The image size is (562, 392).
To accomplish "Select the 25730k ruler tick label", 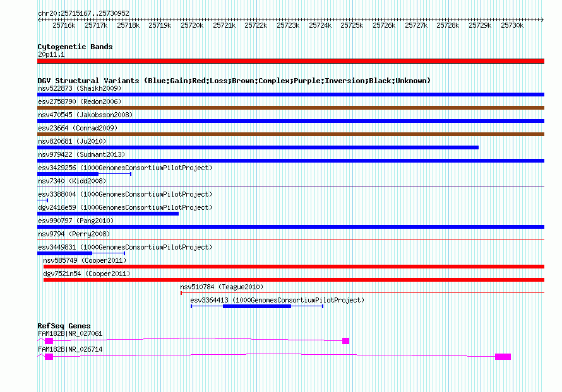I will pyautogui.click(x=512, y=25).
